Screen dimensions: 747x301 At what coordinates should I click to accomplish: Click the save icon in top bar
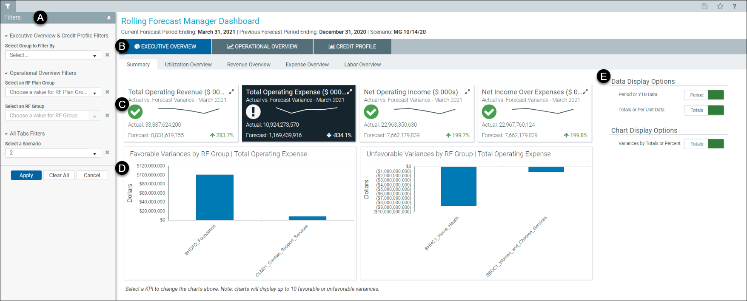coord(704,6)
